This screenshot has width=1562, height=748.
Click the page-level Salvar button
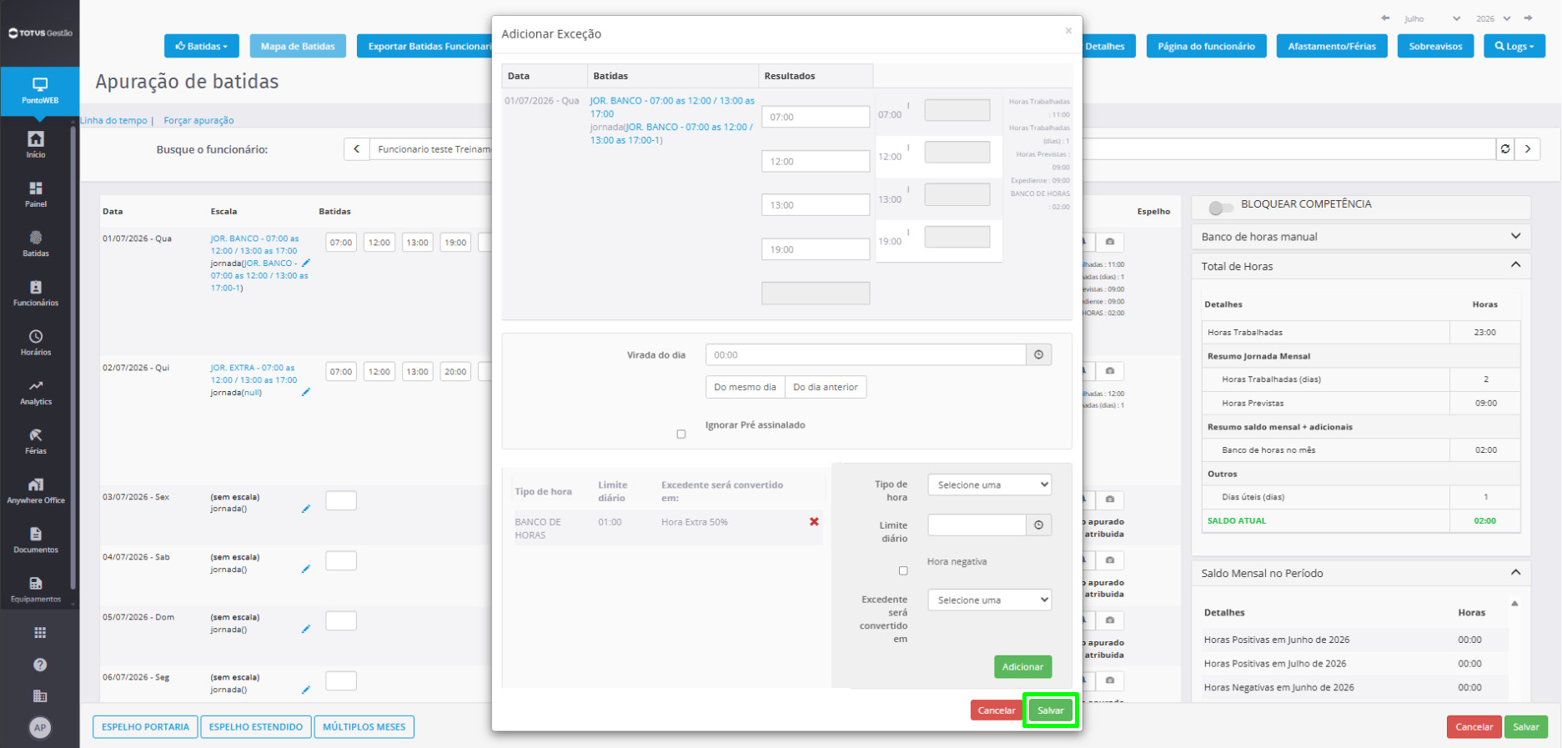(x=1525, y=727)
